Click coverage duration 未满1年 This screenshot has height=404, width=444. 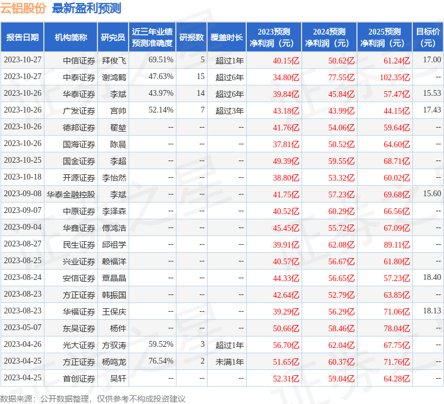pos(229,362)
